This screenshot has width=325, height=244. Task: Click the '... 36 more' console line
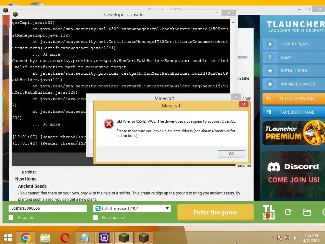click(x=46, y=124)
